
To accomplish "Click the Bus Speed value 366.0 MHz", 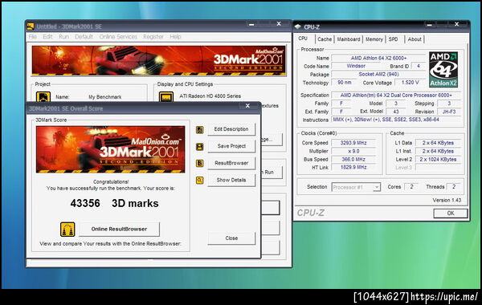I will 353,160.
